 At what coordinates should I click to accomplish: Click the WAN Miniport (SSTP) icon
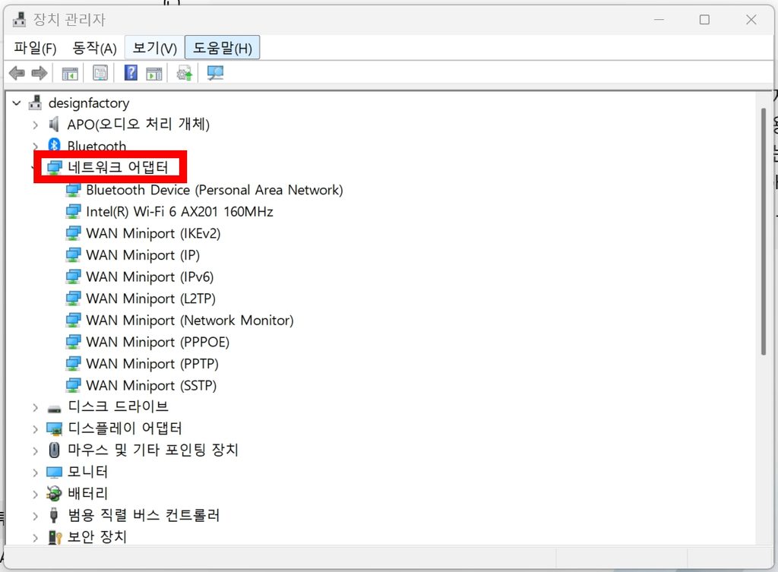74,385
